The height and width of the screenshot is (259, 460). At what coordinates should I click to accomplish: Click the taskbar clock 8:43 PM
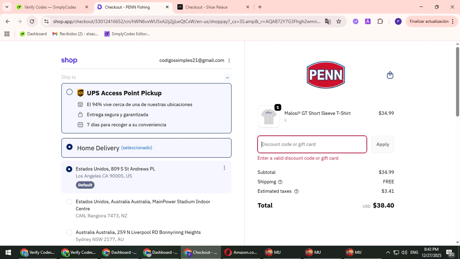coord(431,252)
